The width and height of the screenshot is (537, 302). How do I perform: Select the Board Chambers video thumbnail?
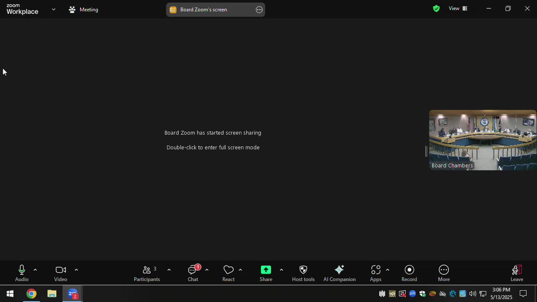[x=482, y=140]
